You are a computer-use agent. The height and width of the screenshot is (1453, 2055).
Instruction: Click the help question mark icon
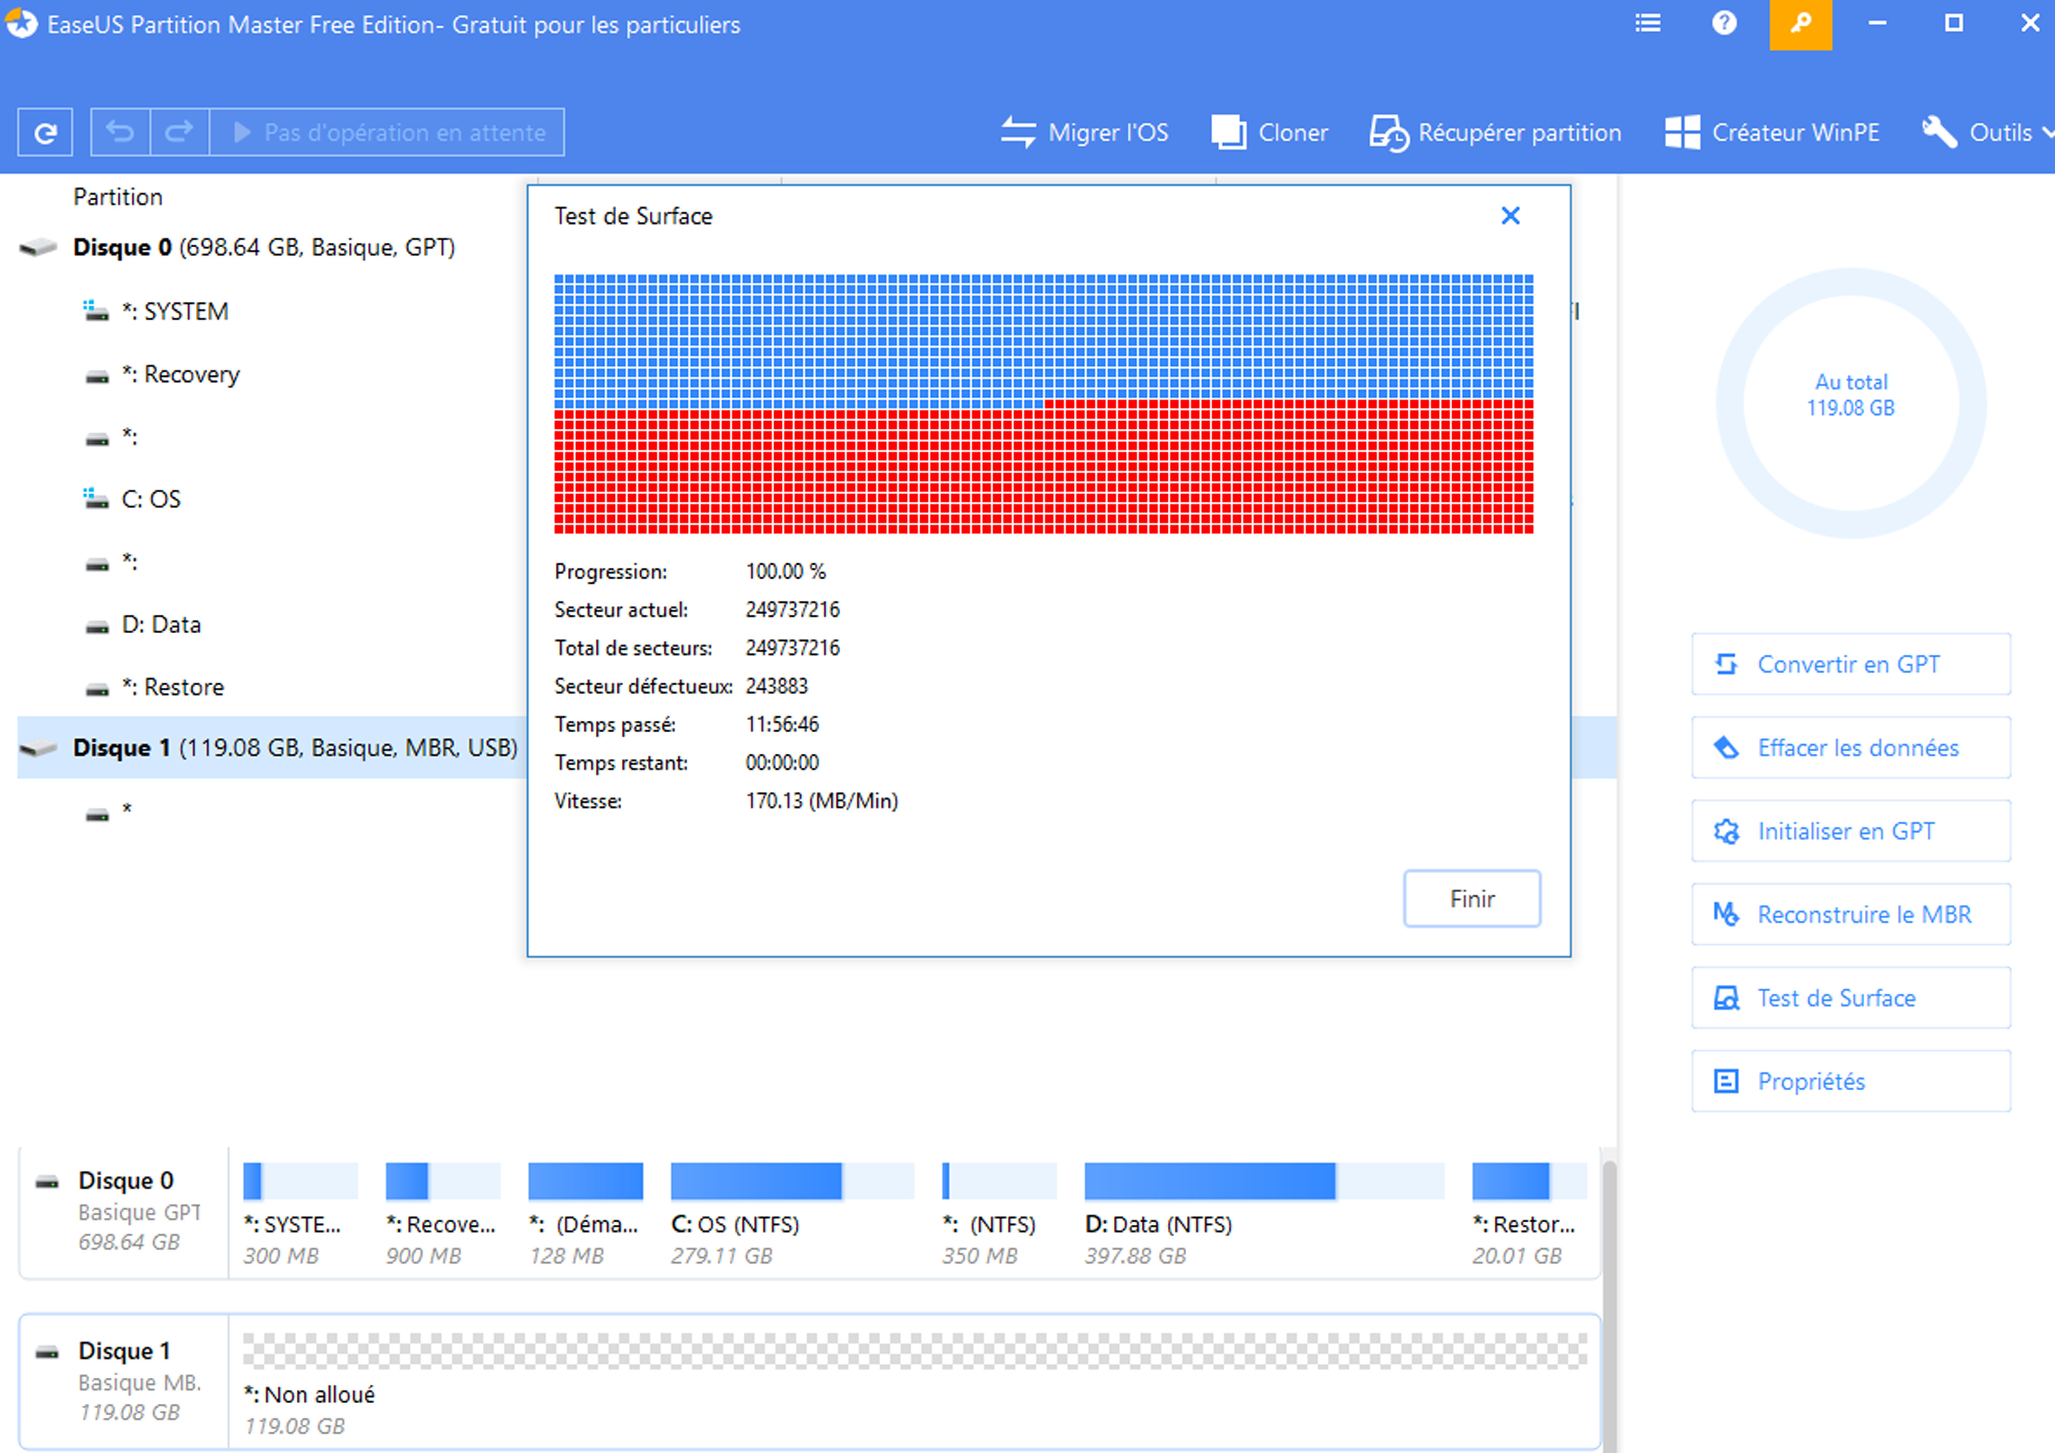click(x=1724, y=24)
